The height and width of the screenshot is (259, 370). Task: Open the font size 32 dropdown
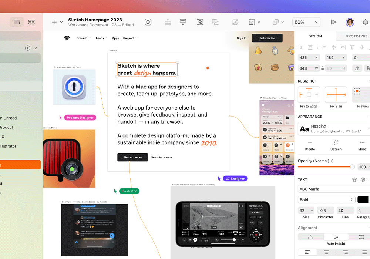(306, 211)
